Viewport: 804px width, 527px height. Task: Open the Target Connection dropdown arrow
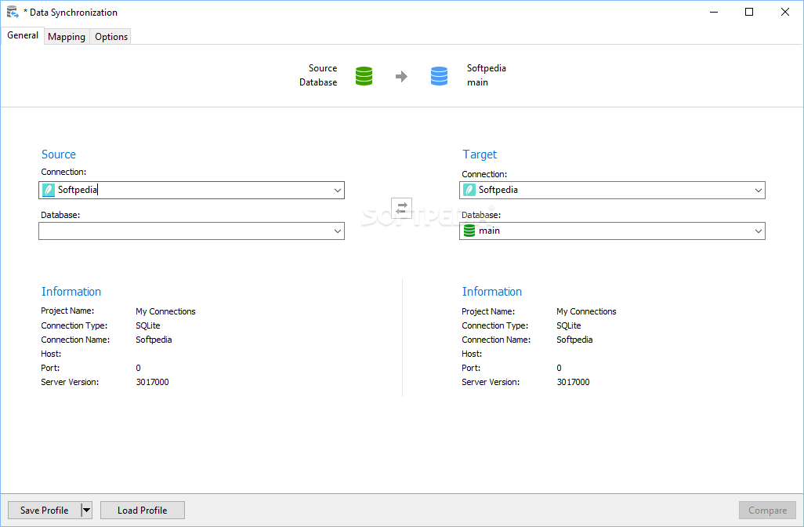coord(759,191)
